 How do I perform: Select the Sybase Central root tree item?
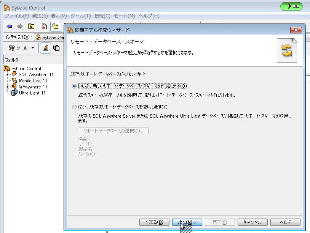pyautogui.click(x=26, y=69)
